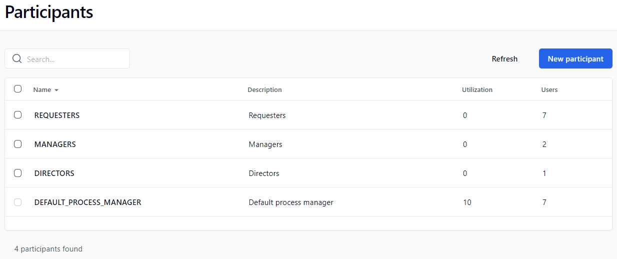Open the DIRECTORS participant
The height and width of the screenshot is (259, 617).
coord(54,173)
